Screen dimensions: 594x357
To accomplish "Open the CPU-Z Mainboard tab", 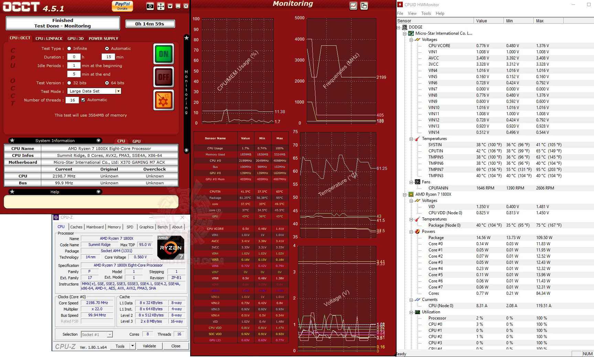I will [x=95, y=227].
